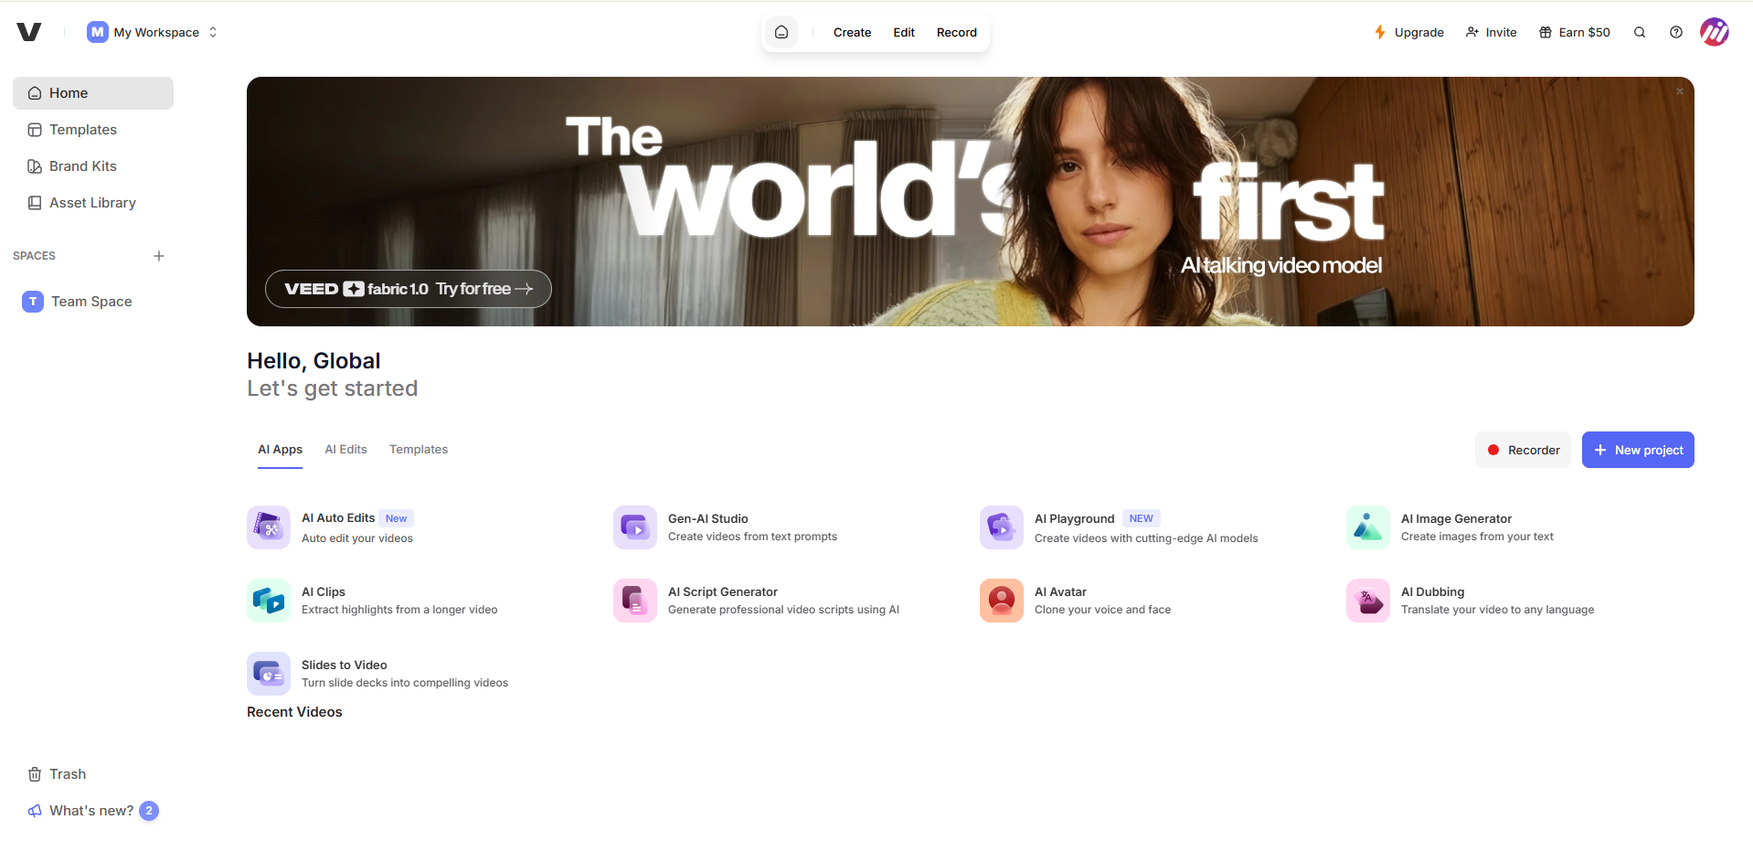
Task: Add a new space with plus icon
Action: pos(159,256)
